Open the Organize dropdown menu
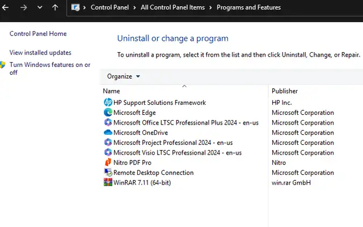The image size is (363, 227). click(x=123, y=76)
